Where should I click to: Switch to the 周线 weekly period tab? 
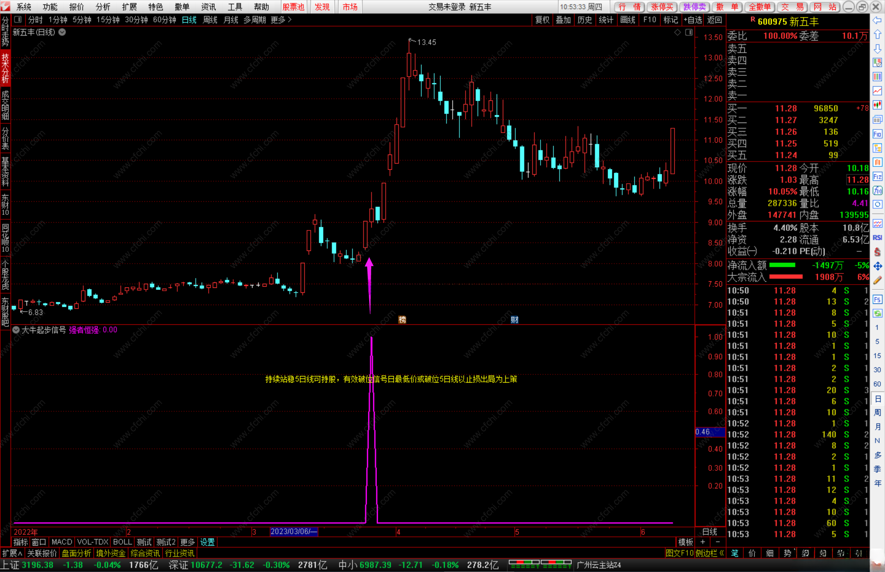210,20
